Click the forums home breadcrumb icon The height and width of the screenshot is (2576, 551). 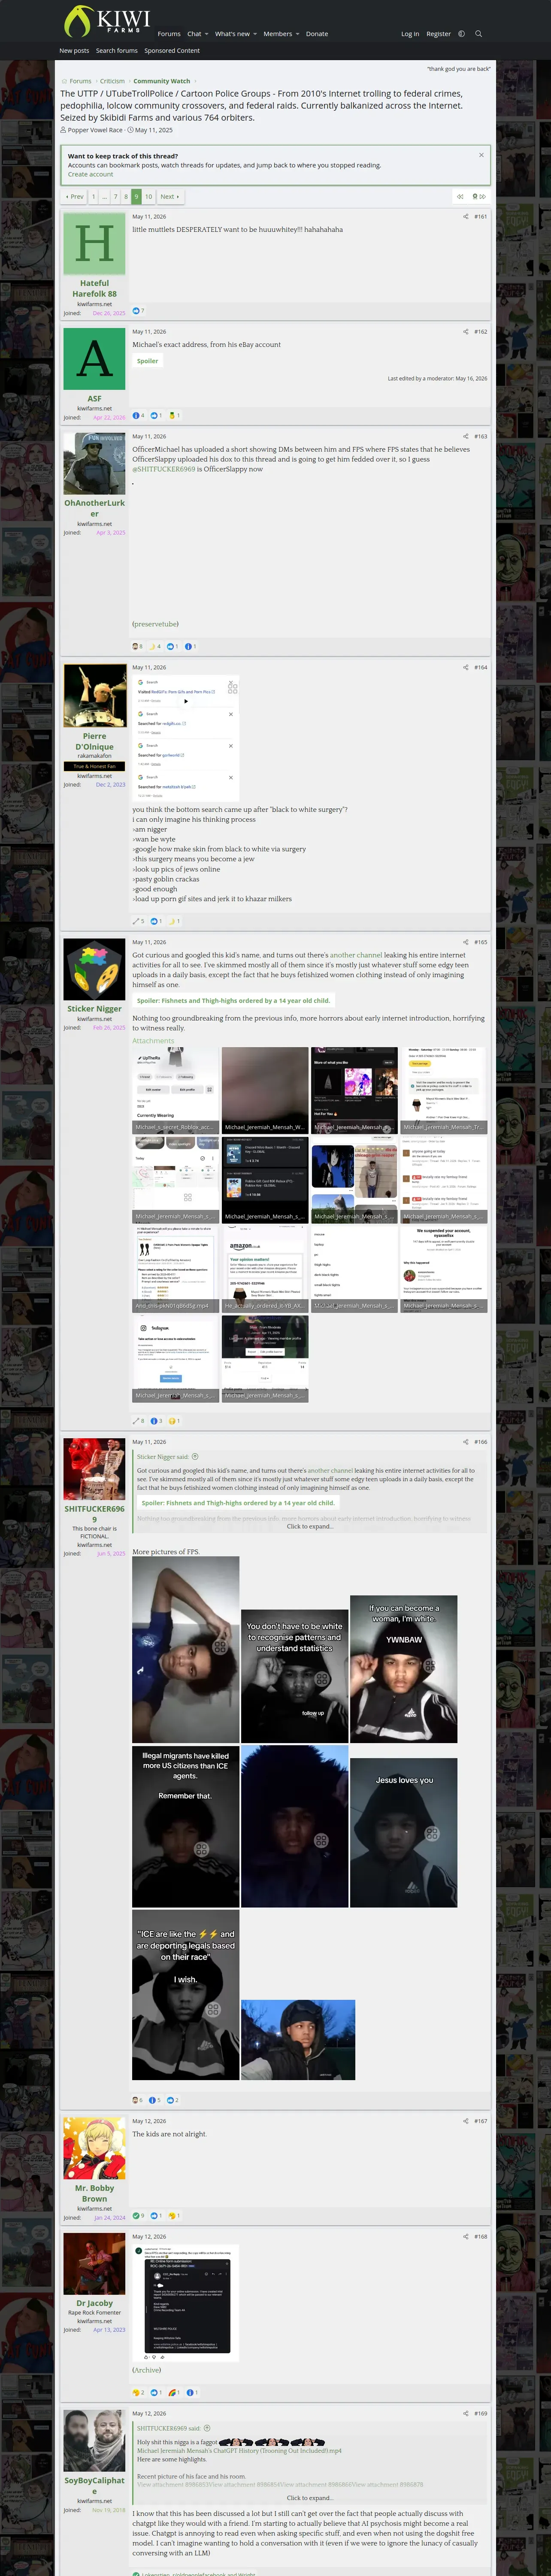pos(64,82)
